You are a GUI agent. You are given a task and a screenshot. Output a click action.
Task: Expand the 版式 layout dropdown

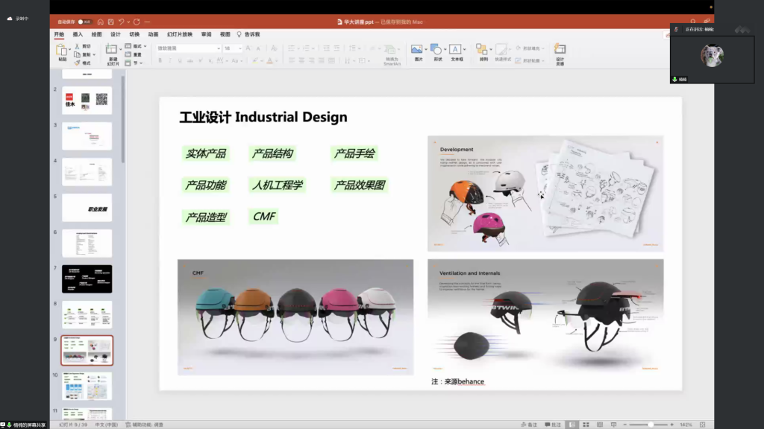click(136, 46)
